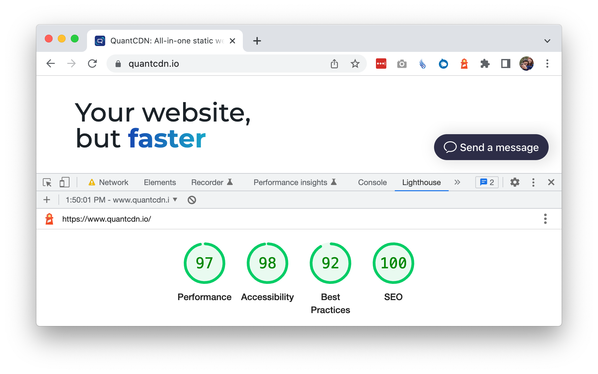598x374 pixels.
Task: Select the Inspect Element tool in DevTools
Action: point(47,182)
